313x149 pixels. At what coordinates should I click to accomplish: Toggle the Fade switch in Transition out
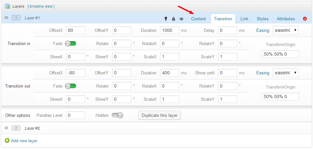tap(71, 86)
